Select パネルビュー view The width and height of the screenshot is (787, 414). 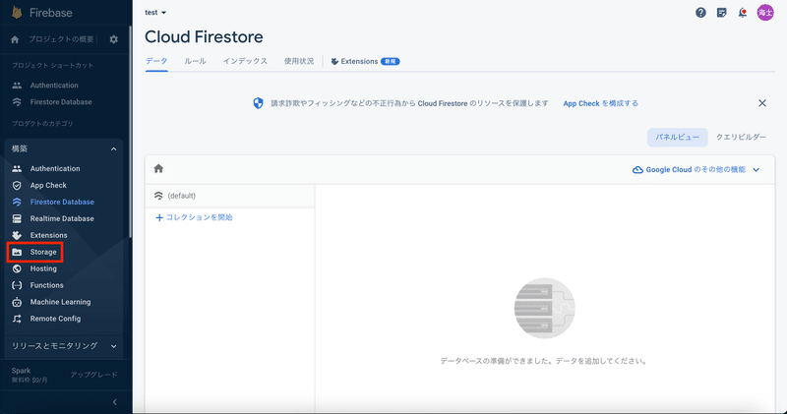[678, 137]
